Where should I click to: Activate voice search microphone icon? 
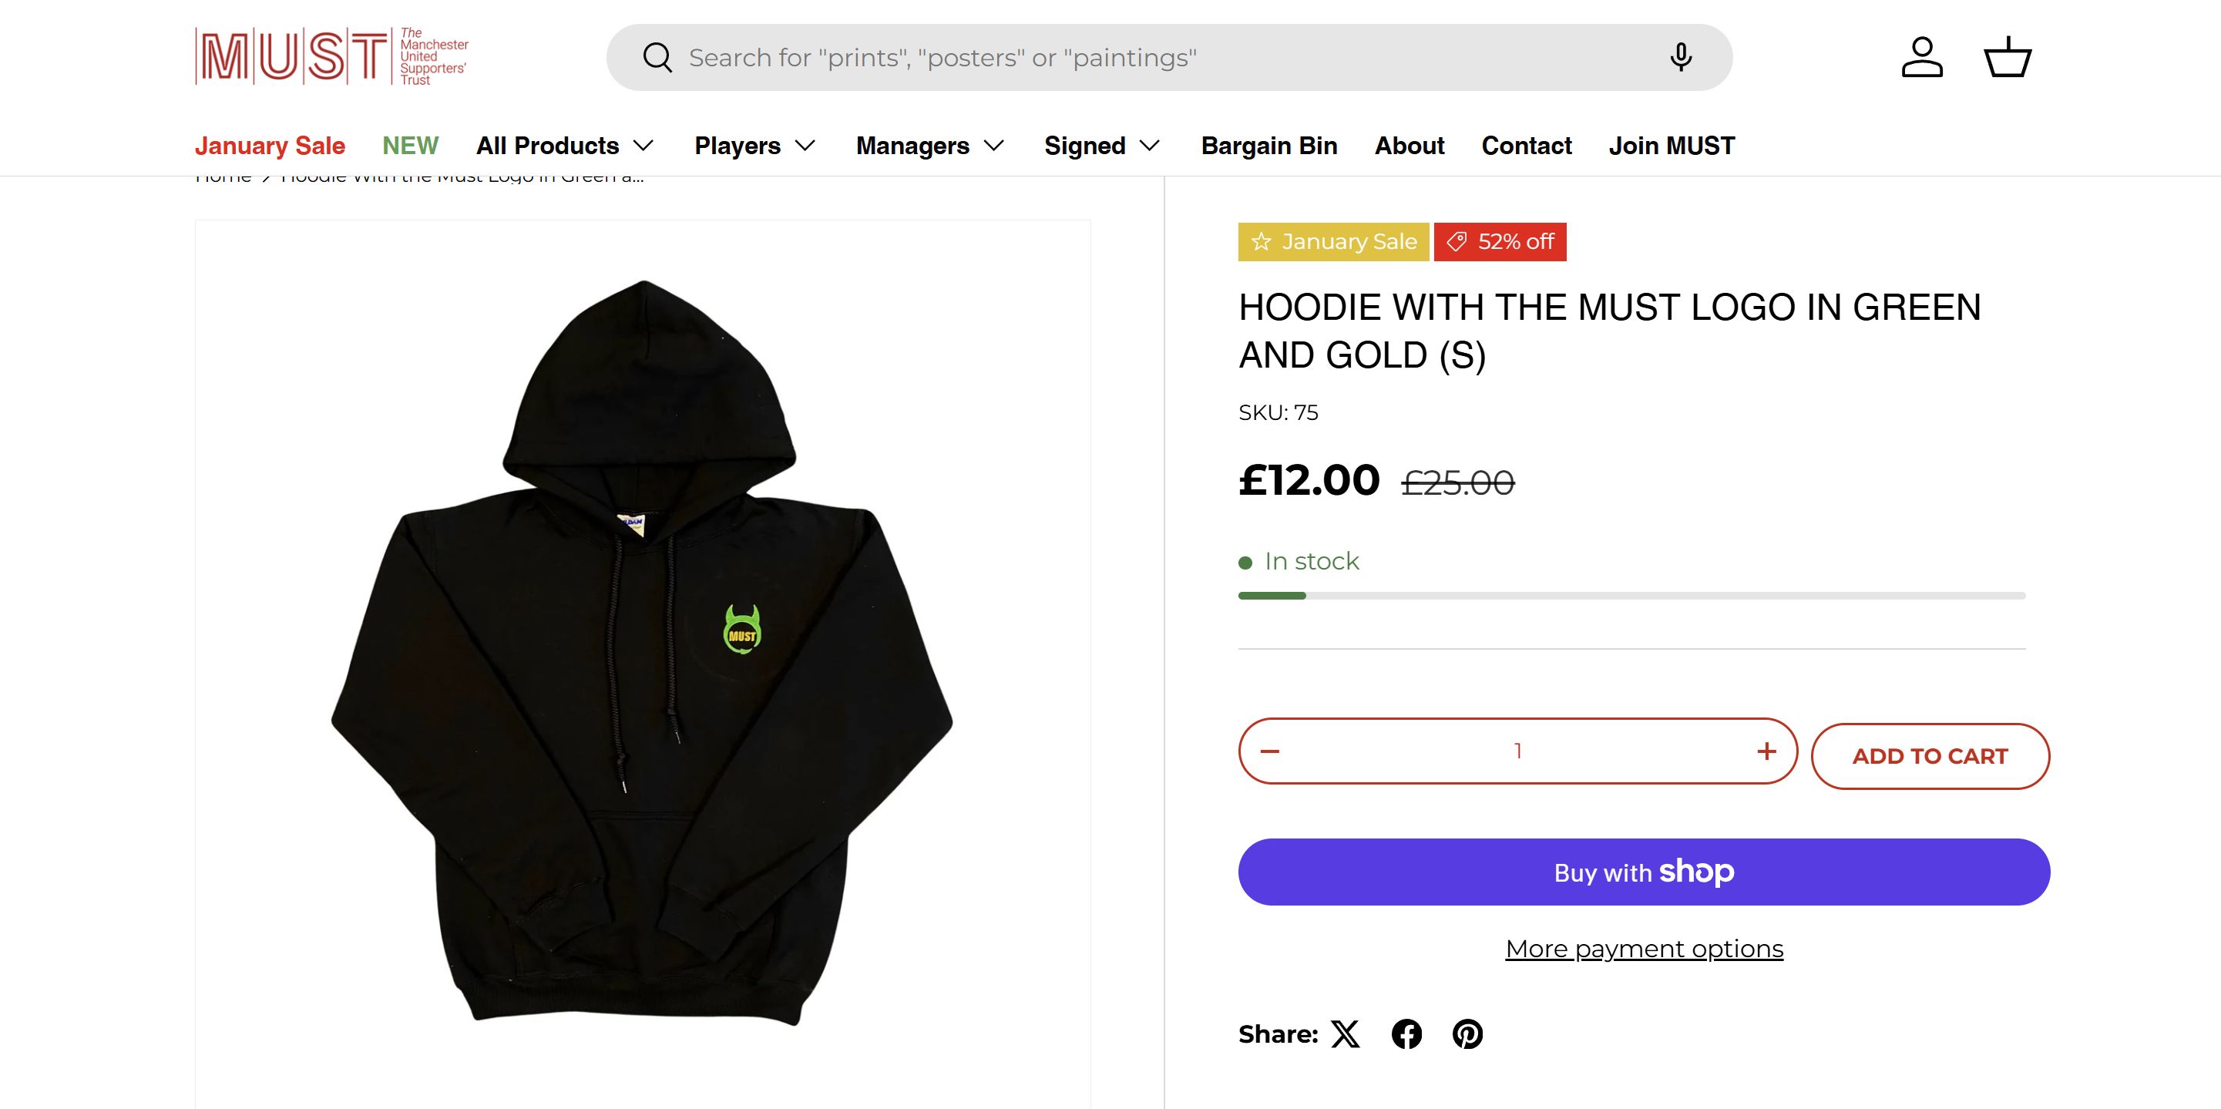tap(1681, 58)
